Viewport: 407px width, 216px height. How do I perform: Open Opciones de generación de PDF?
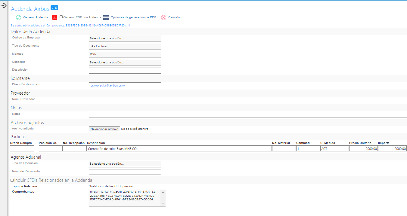point(133,17)
